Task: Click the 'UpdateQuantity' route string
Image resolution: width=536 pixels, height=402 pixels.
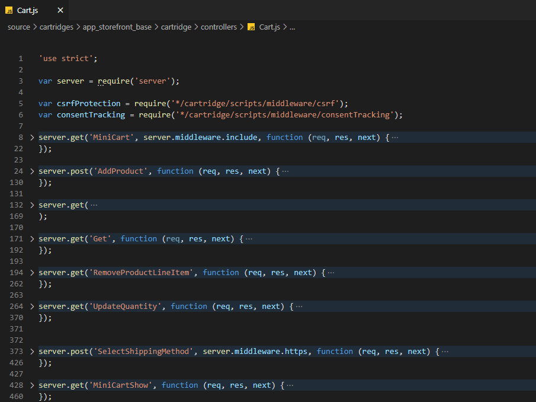Action: 125,307
